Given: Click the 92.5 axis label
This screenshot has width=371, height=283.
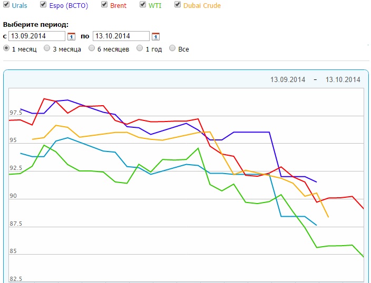Looking at the screenshot, I should (16, 168).
